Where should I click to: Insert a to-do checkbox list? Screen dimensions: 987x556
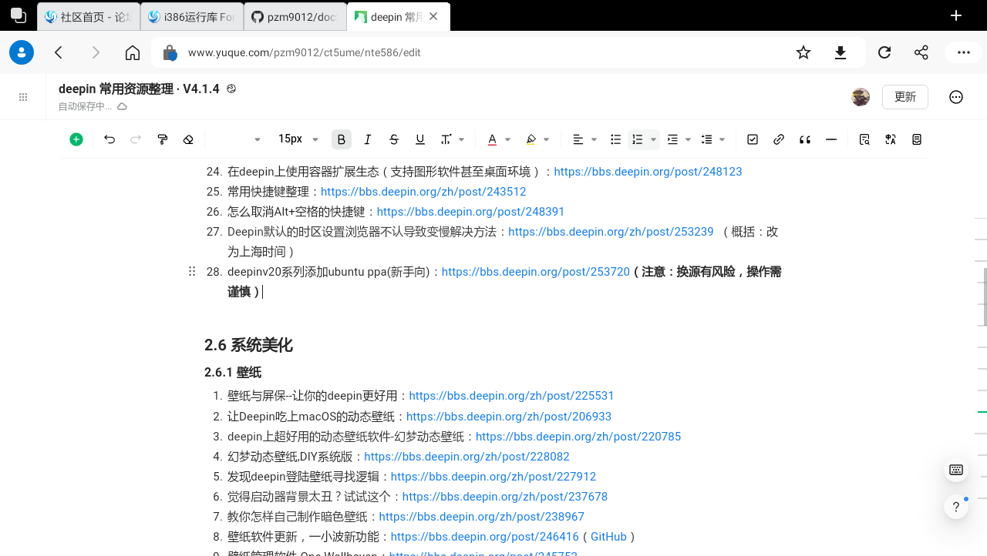[x=752, y=139]
